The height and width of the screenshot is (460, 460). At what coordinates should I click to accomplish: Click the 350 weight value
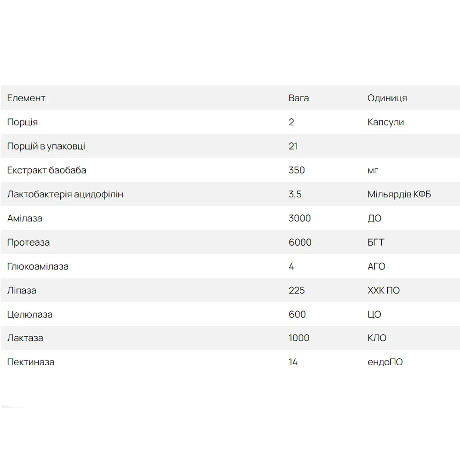coord(297,170)
